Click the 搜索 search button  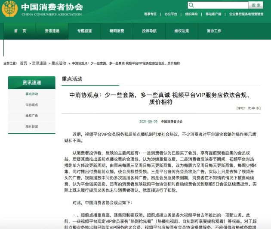256,5
